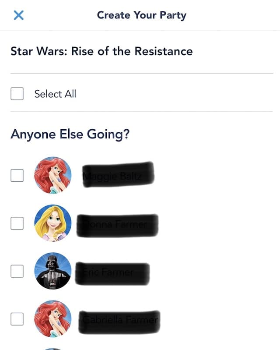Select the redacted Eric Farmer name
280x350 pixels.
click(x=112, y=274)
